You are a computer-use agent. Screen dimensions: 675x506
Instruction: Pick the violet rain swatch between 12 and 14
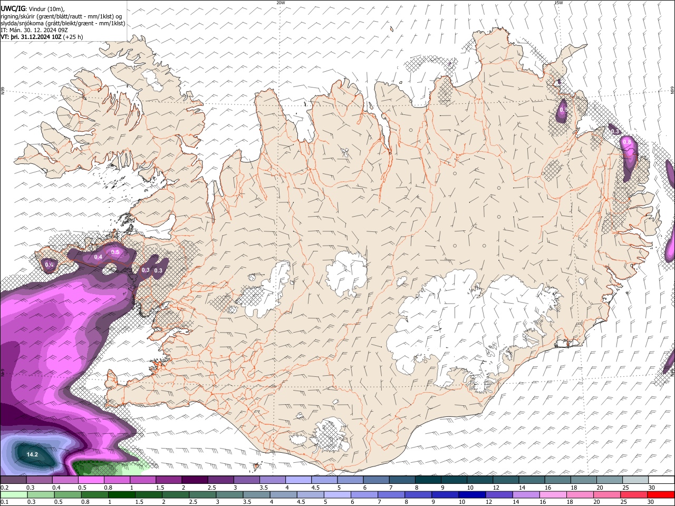pyautogui.click(x=499, y=494)
